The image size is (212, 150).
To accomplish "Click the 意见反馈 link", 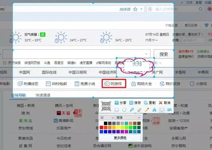I will tap(191, 25).
